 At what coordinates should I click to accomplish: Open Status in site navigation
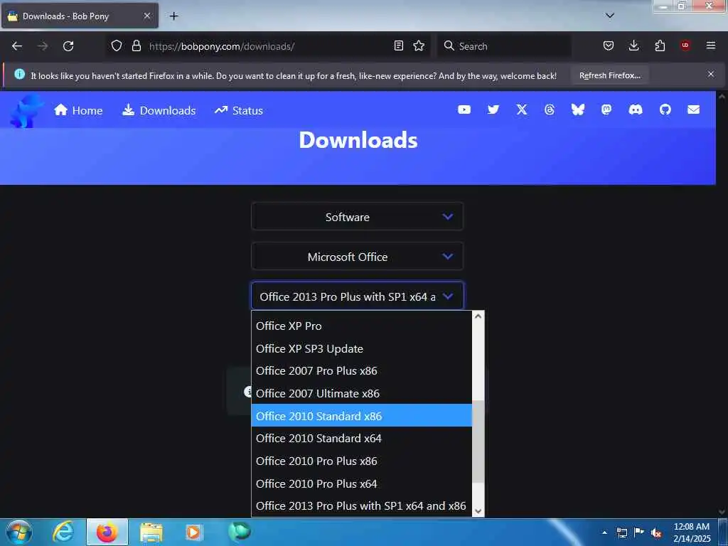point(239,110)
